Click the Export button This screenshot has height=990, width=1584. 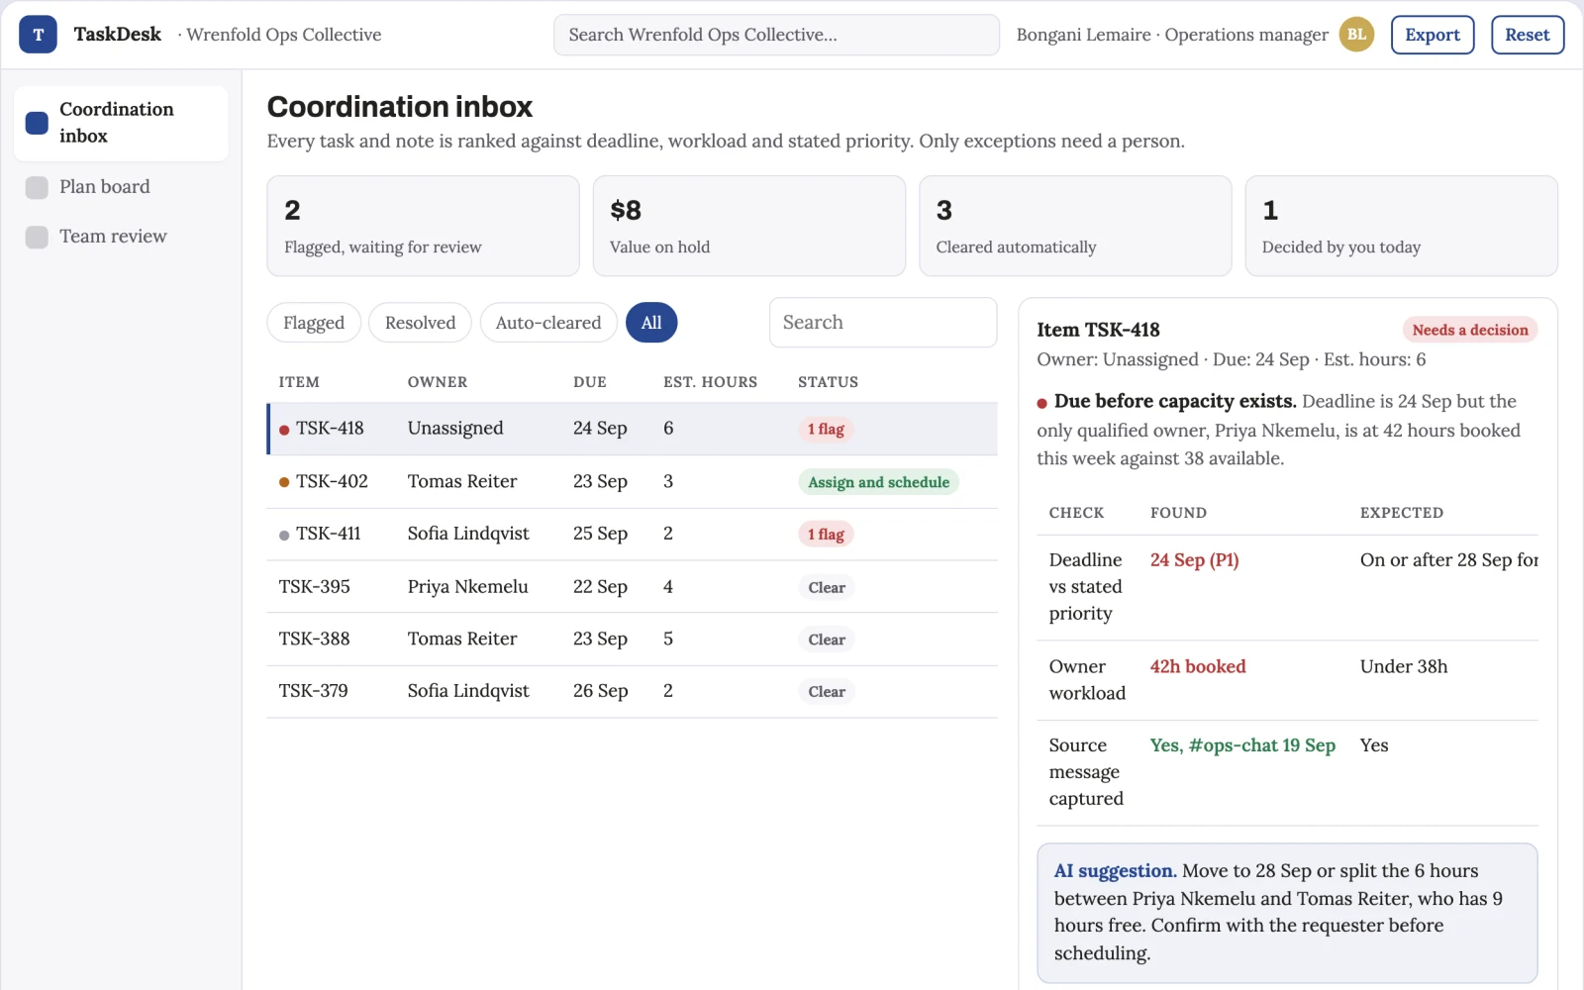[x=1433, y=35]
